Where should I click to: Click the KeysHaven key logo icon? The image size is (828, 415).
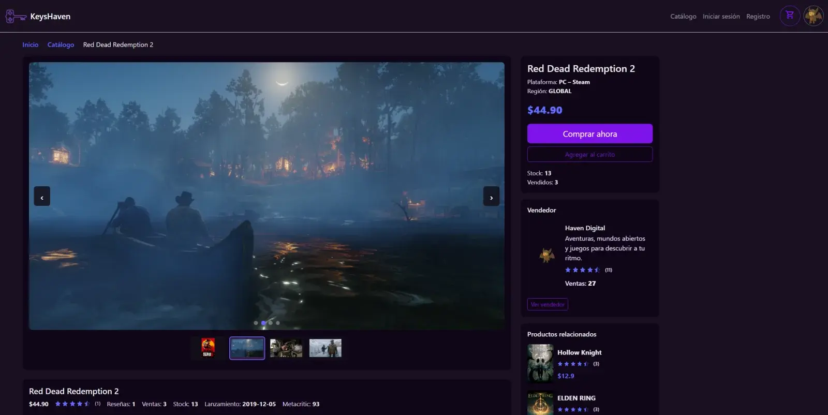(16, 17)
